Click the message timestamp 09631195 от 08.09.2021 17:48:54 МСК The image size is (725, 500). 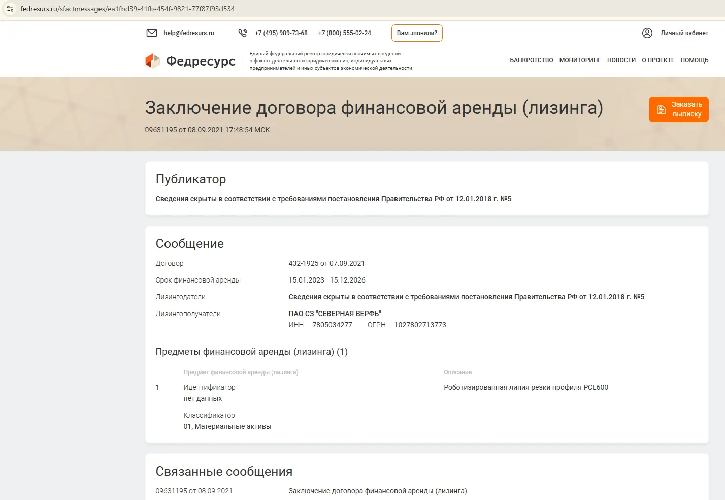click(x=207, y=130)
